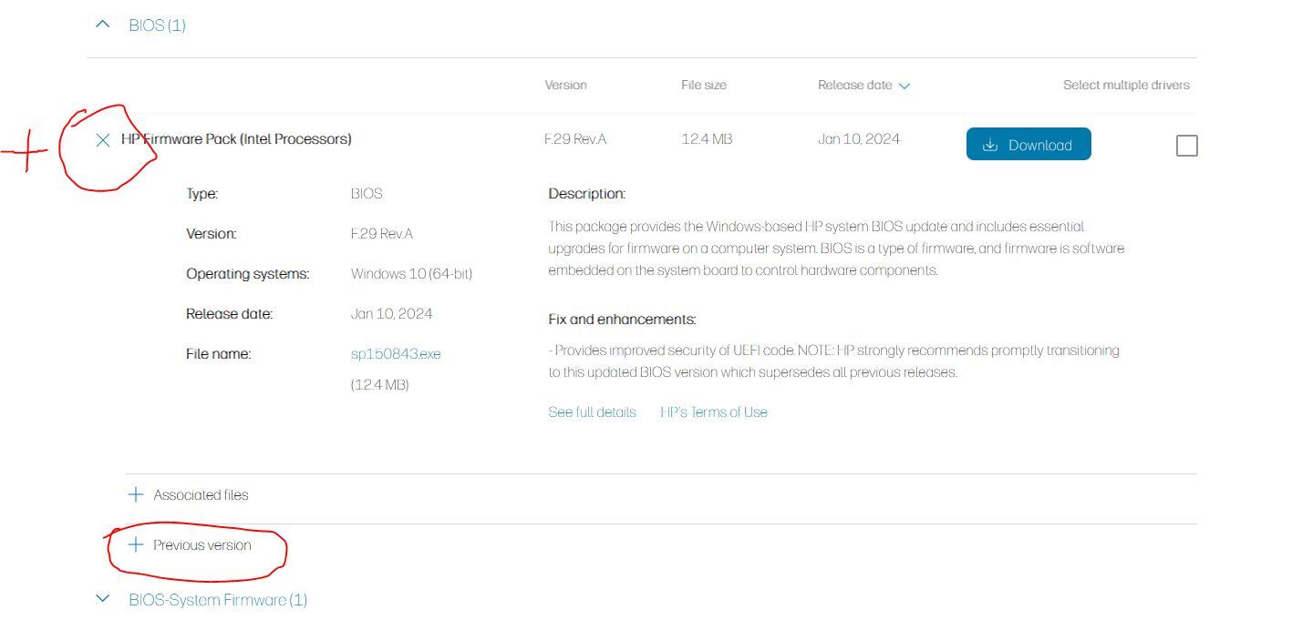1292x620 pixels.
Task: Click the (12.4 MB) size under the file name
Action: coord(380,385)
